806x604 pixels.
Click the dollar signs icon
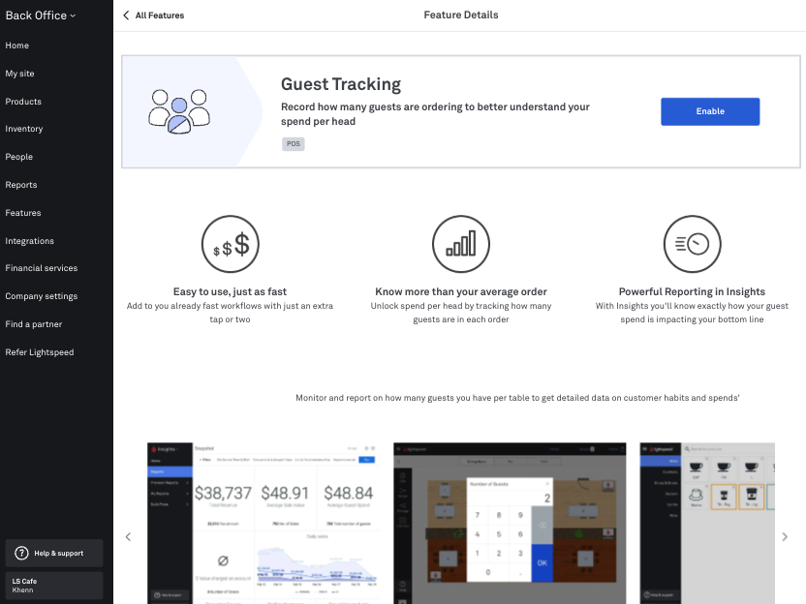point(230,244)
